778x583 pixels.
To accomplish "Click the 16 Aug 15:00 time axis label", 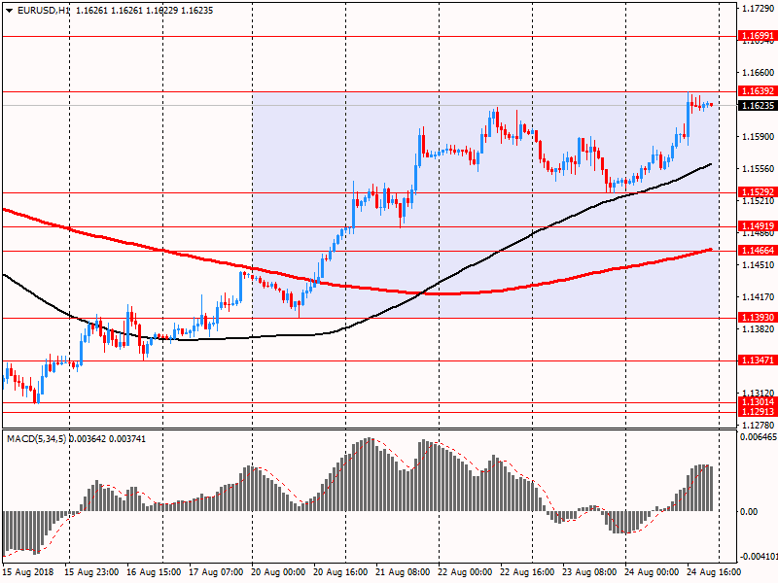I will [154, 572].
